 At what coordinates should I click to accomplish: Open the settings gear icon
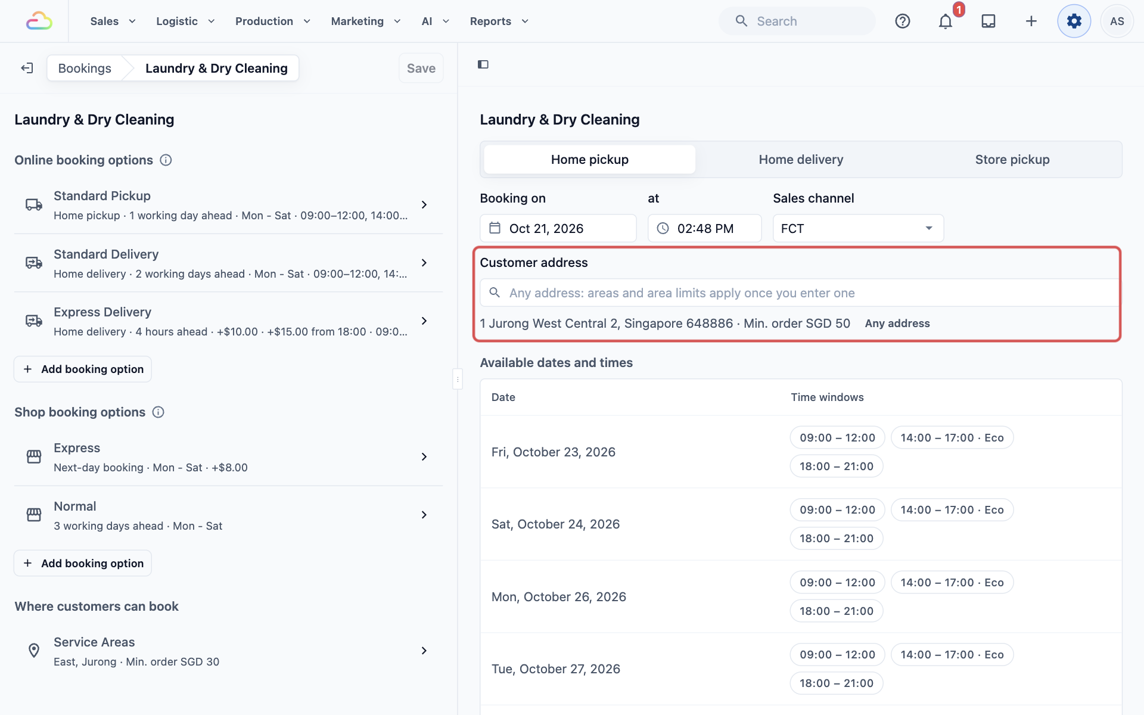tap(1074, 21)
